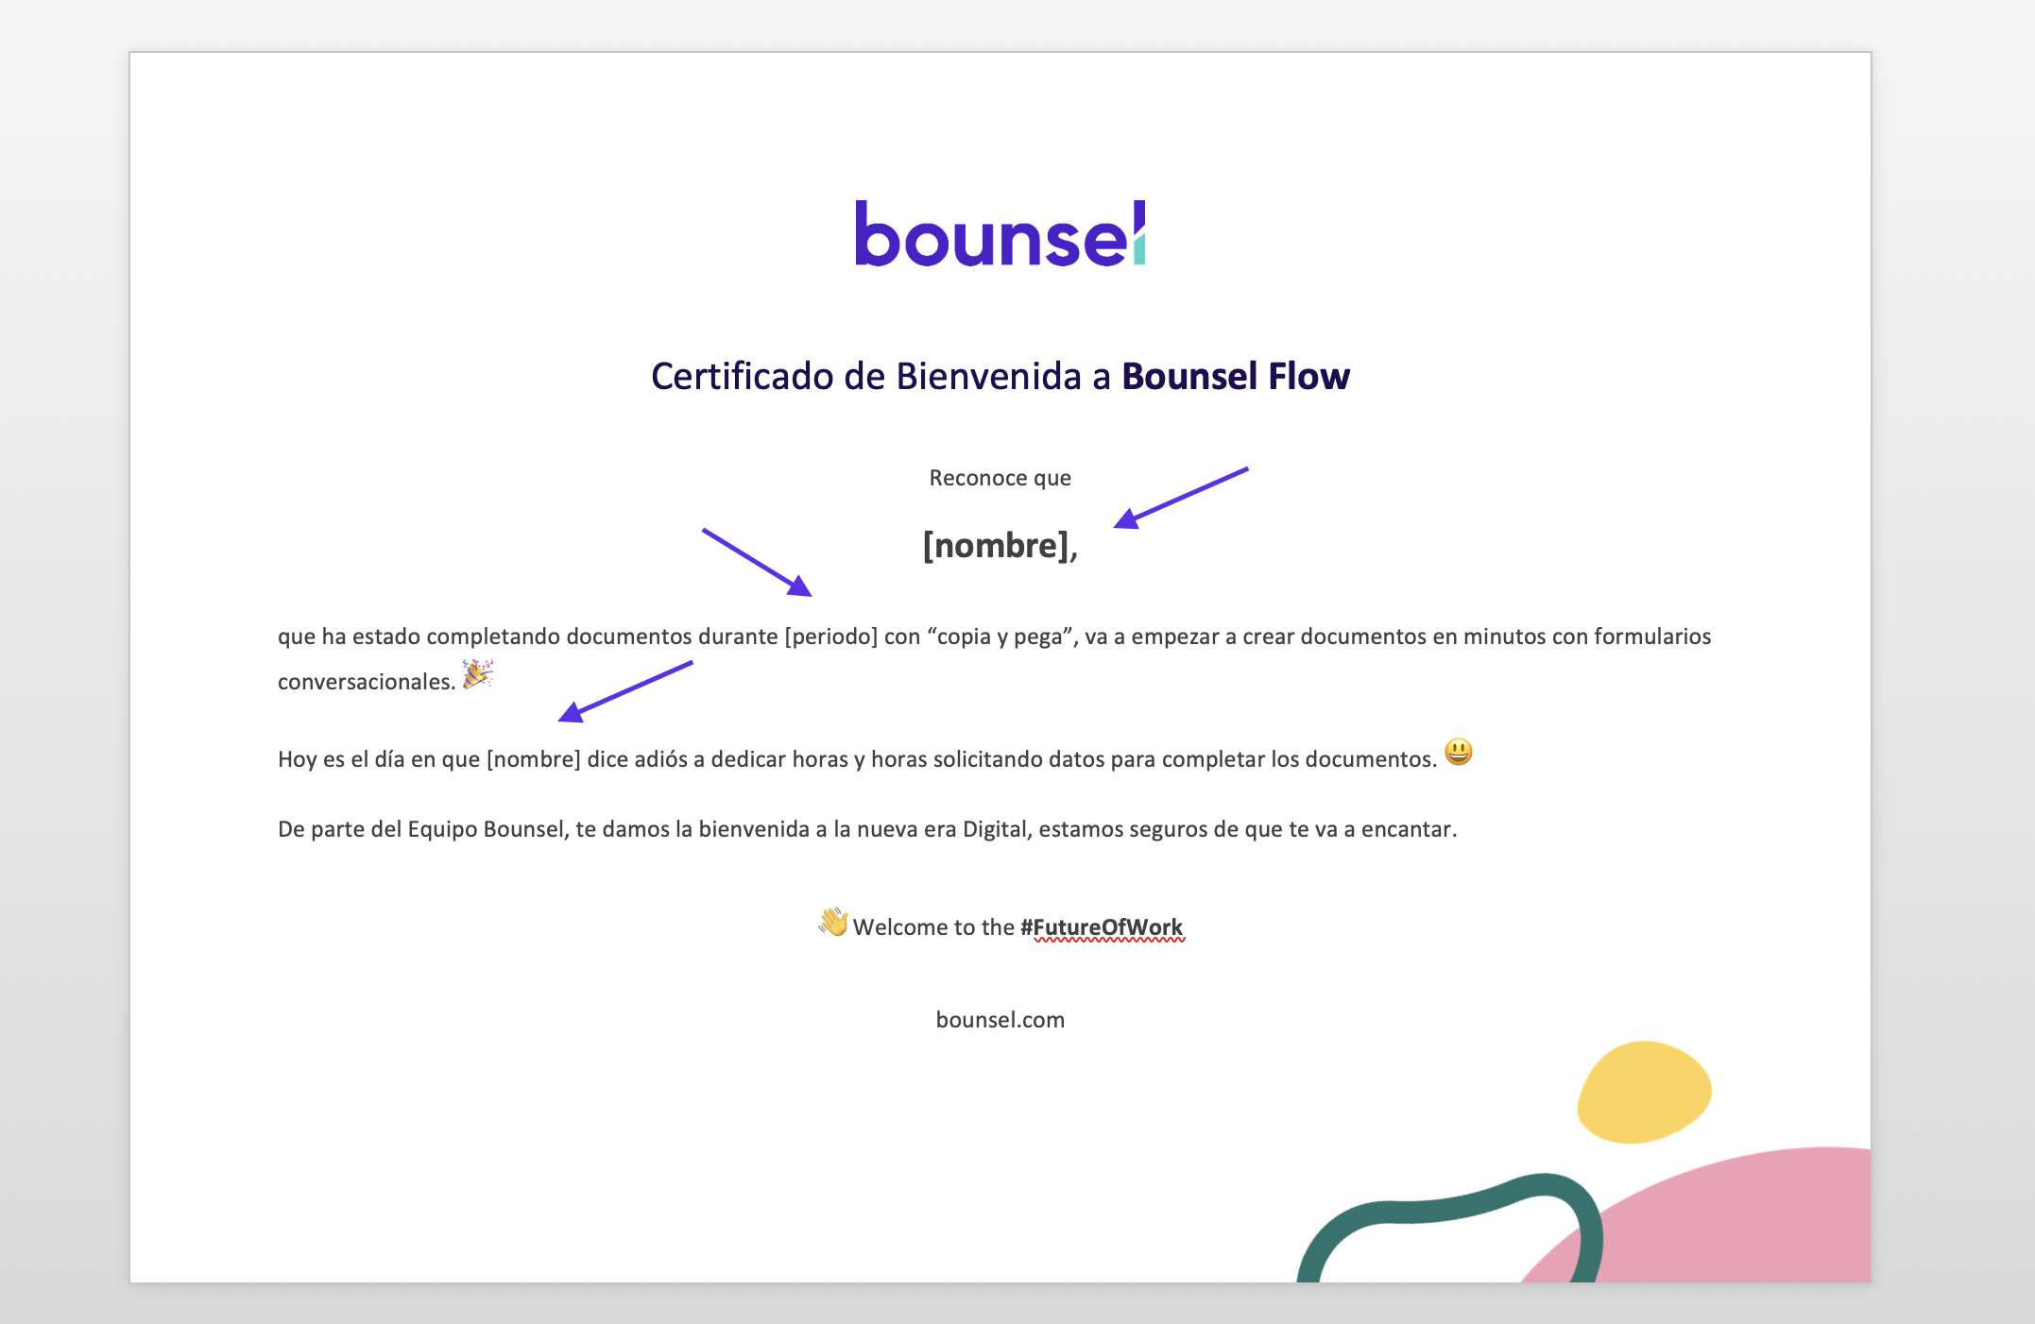This screenshot has height=1324, width=2035.
Task: Click the 'De parte del Equipo Bounsel' paragraph
Action: 866,829
